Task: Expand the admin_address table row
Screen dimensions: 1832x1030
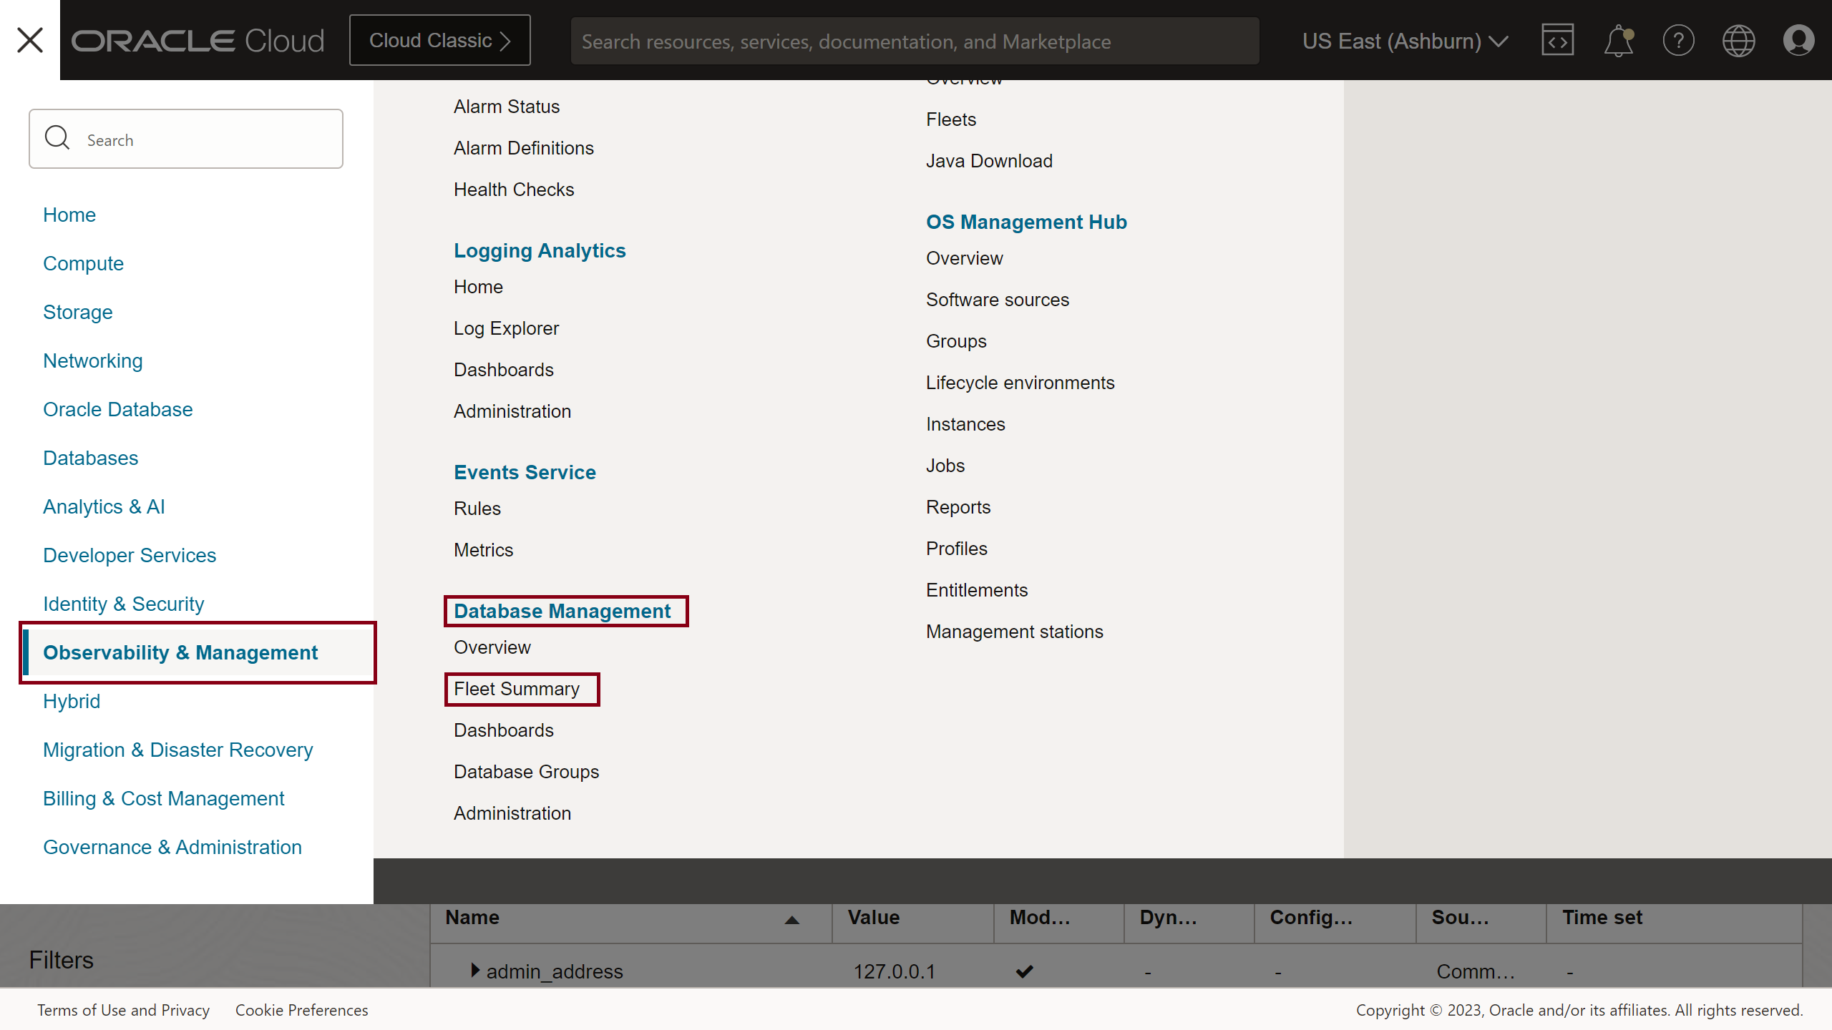Action: click(x=474, y=971)
